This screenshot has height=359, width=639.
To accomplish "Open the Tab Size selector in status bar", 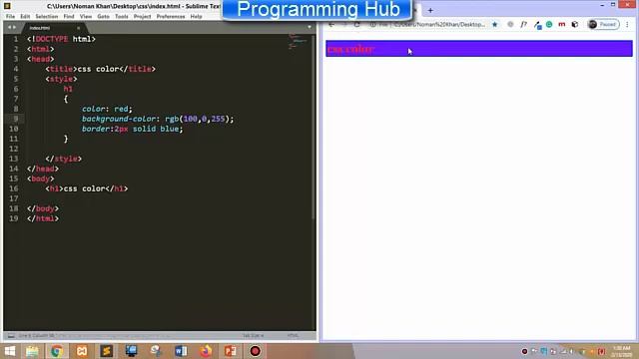I will click(x=253, y=336).
